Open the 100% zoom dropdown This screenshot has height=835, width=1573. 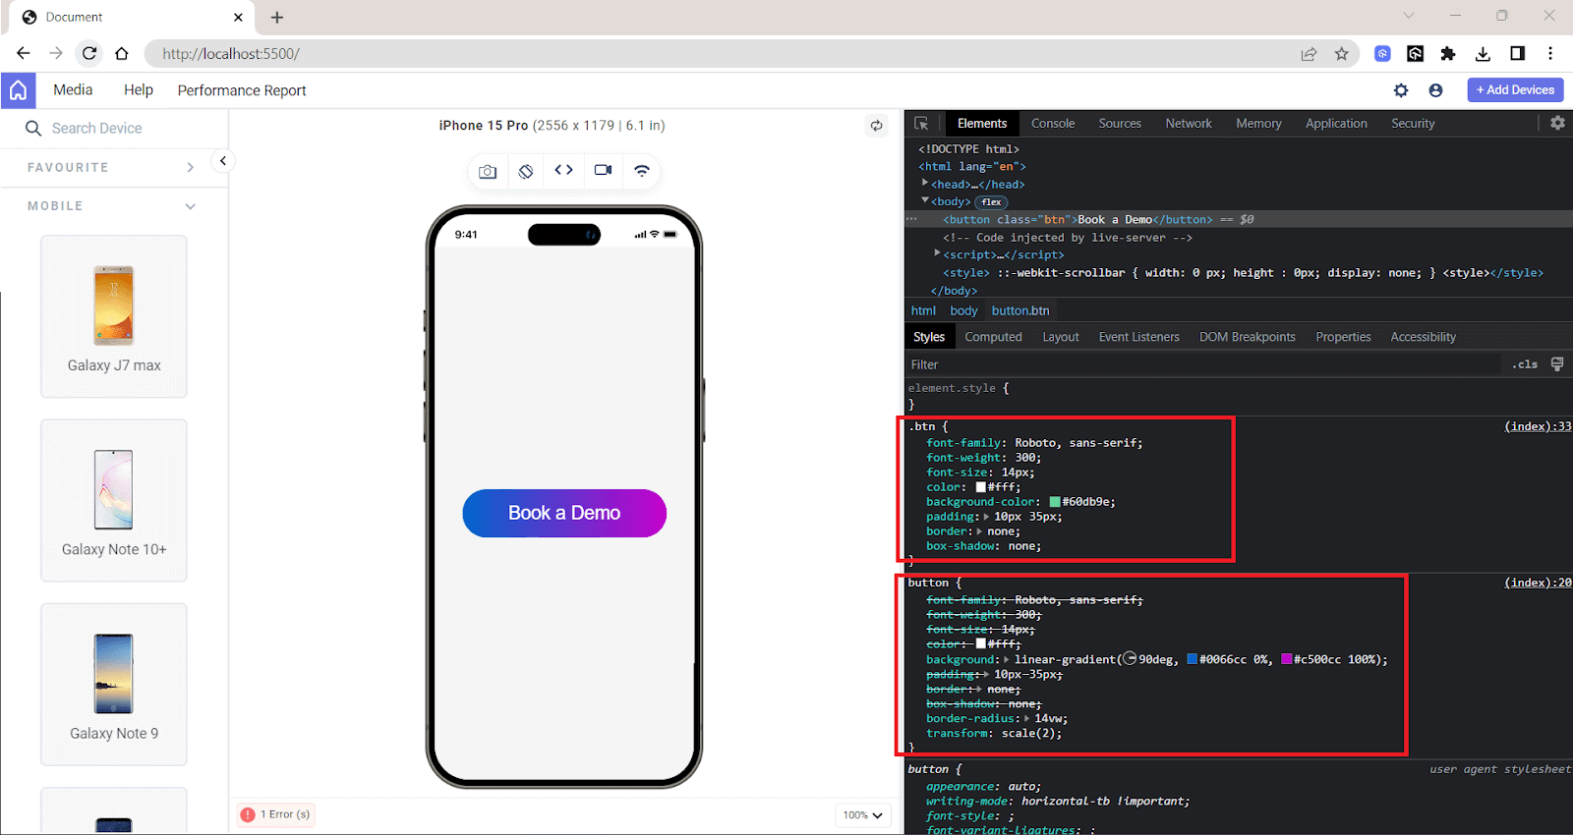(x=862, y=814)
